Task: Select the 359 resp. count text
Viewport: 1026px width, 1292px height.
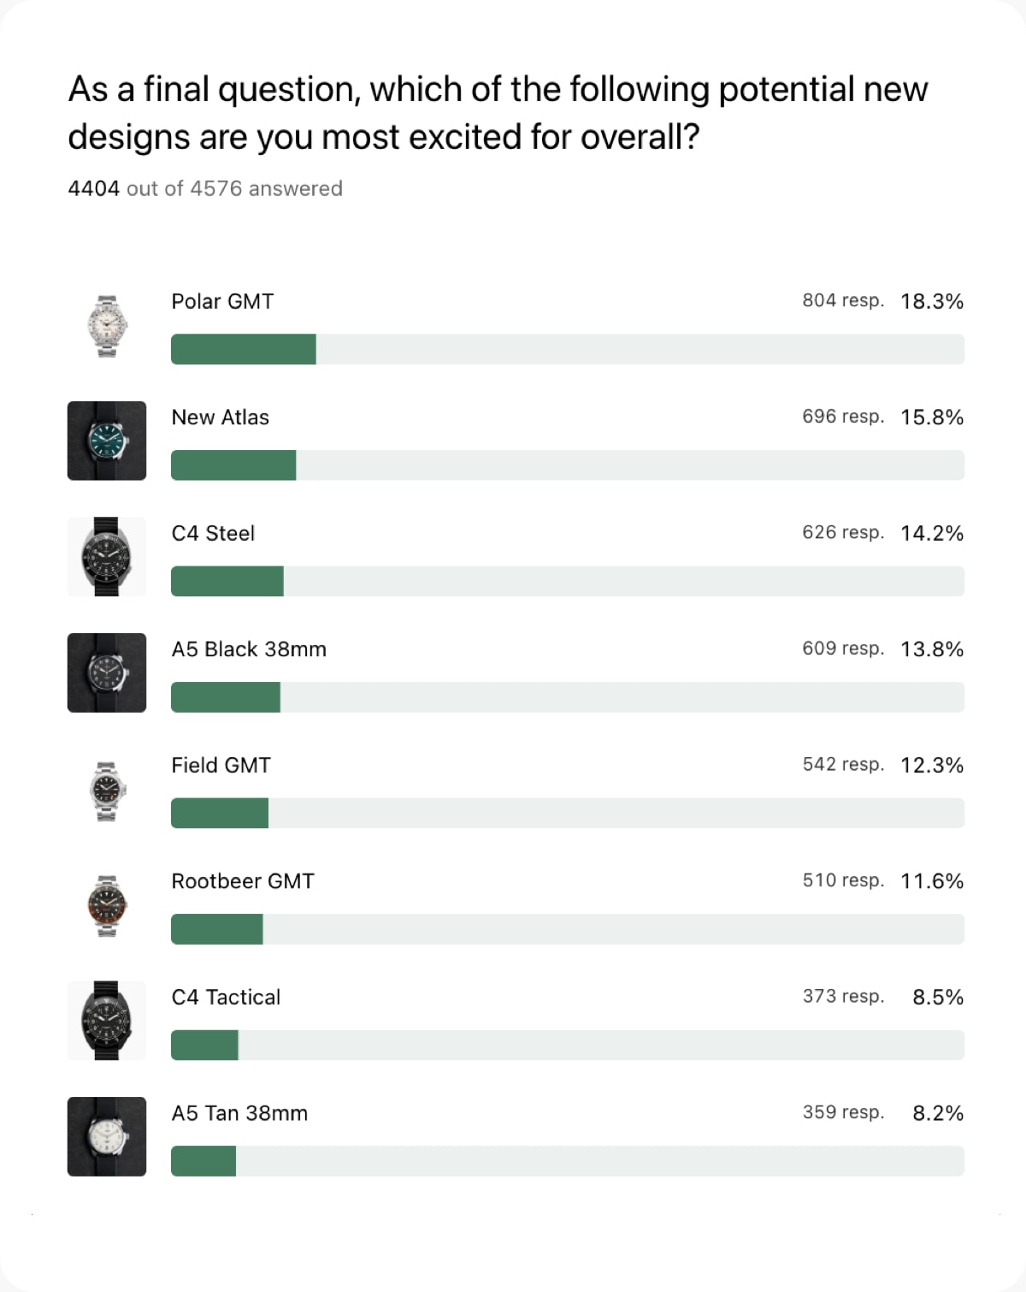Action: coord(843,1112)
